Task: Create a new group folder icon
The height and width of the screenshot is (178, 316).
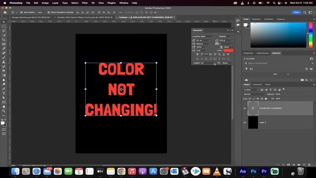Action: pyautogui.click(x=299, y=165)
